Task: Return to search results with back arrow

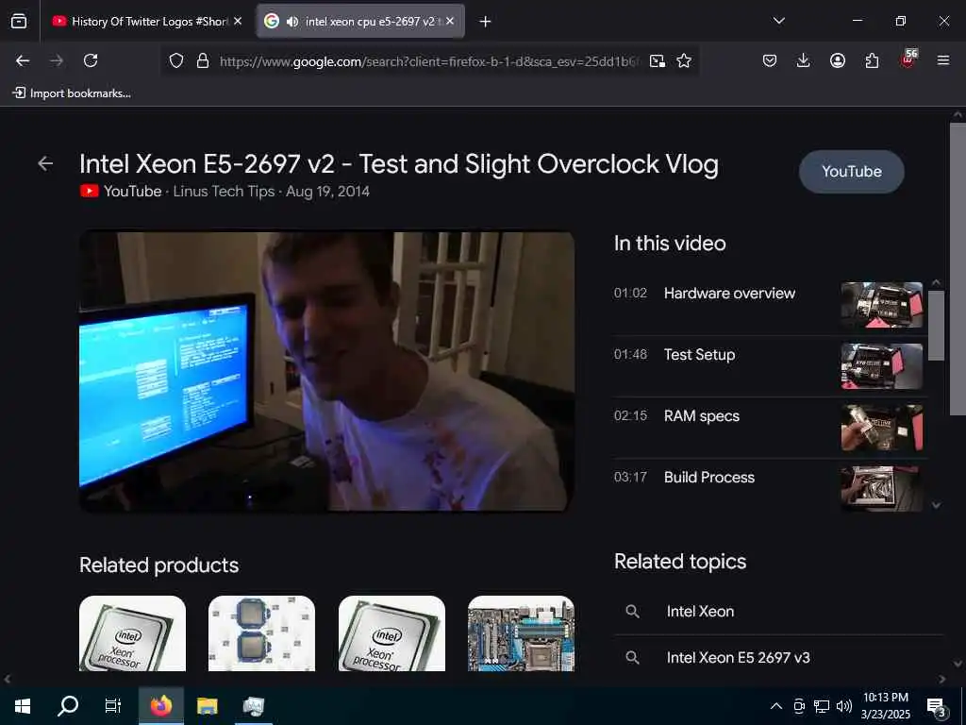Action: coord(45,163)
